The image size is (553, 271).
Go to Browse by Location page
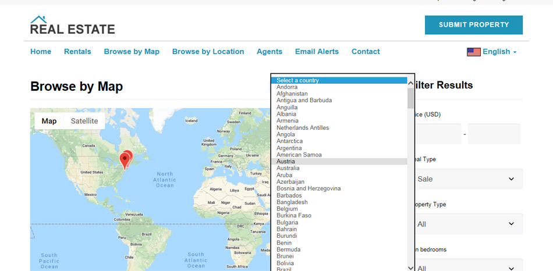click(208, 52)
